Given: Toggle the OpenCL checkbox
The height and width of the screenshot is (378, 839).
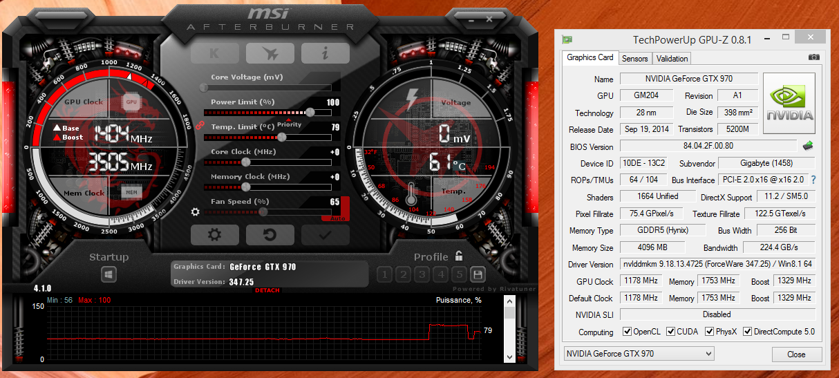Looking at the screenshot, I should [627, 332].
